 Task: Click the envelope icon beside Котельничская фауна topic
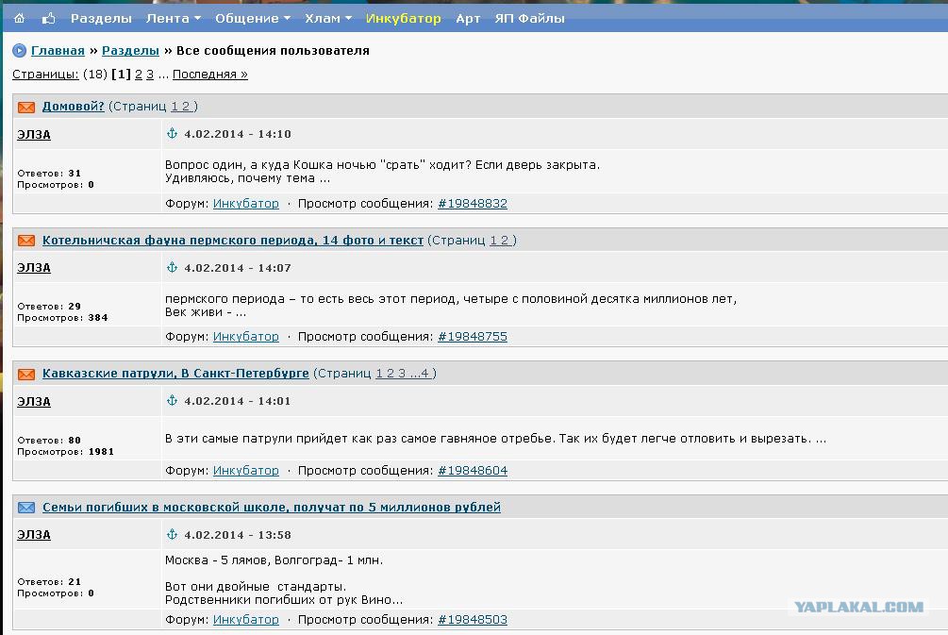click(26, 241)
